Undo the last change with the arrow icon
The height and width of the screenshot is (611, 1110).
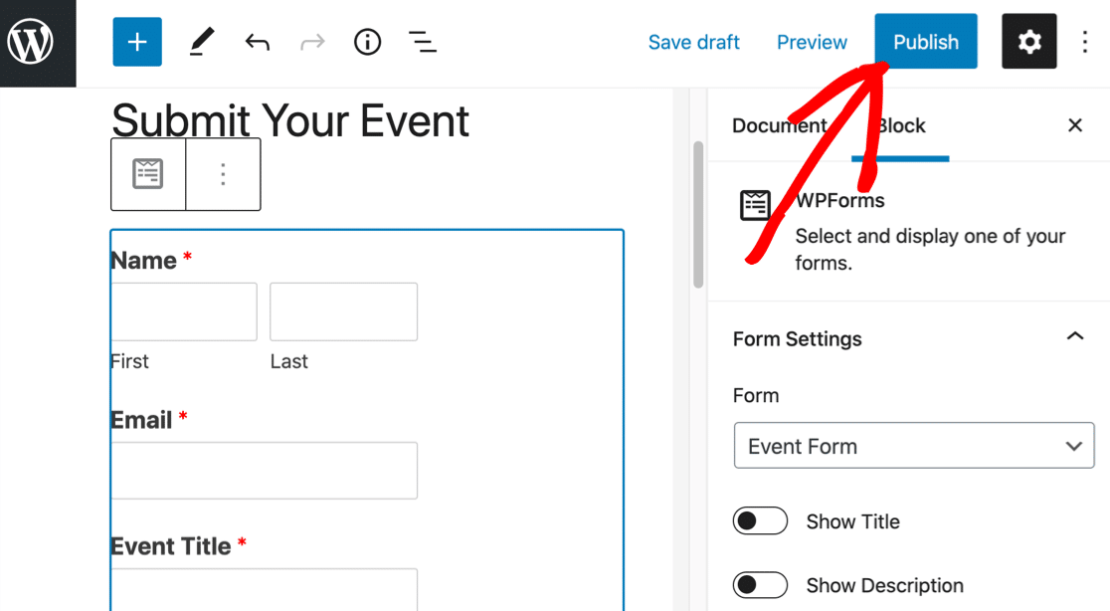pos(257,43)
